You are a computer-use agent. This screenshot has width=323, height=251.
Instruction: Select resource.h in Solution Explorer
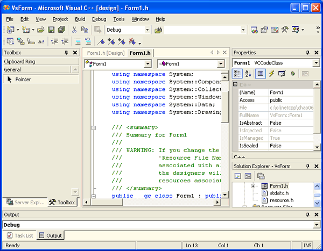pos(281,200)
